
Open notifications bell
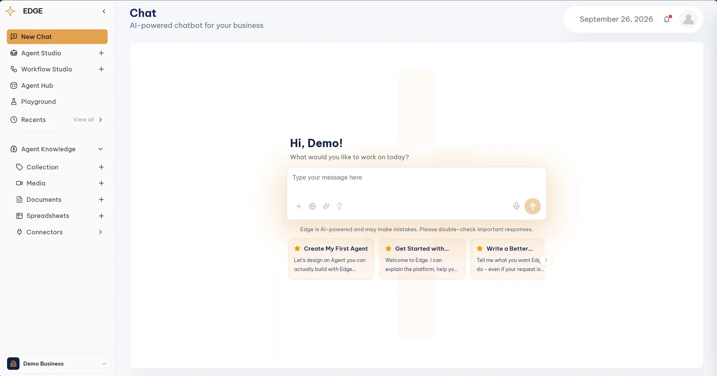pos(667,19)
